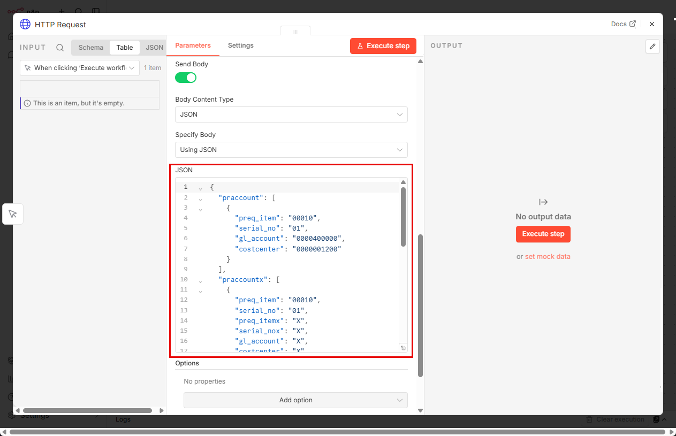Switch input view to Schema
The width and height of the screenshot is (676, 436).
(x=90, y=48)
